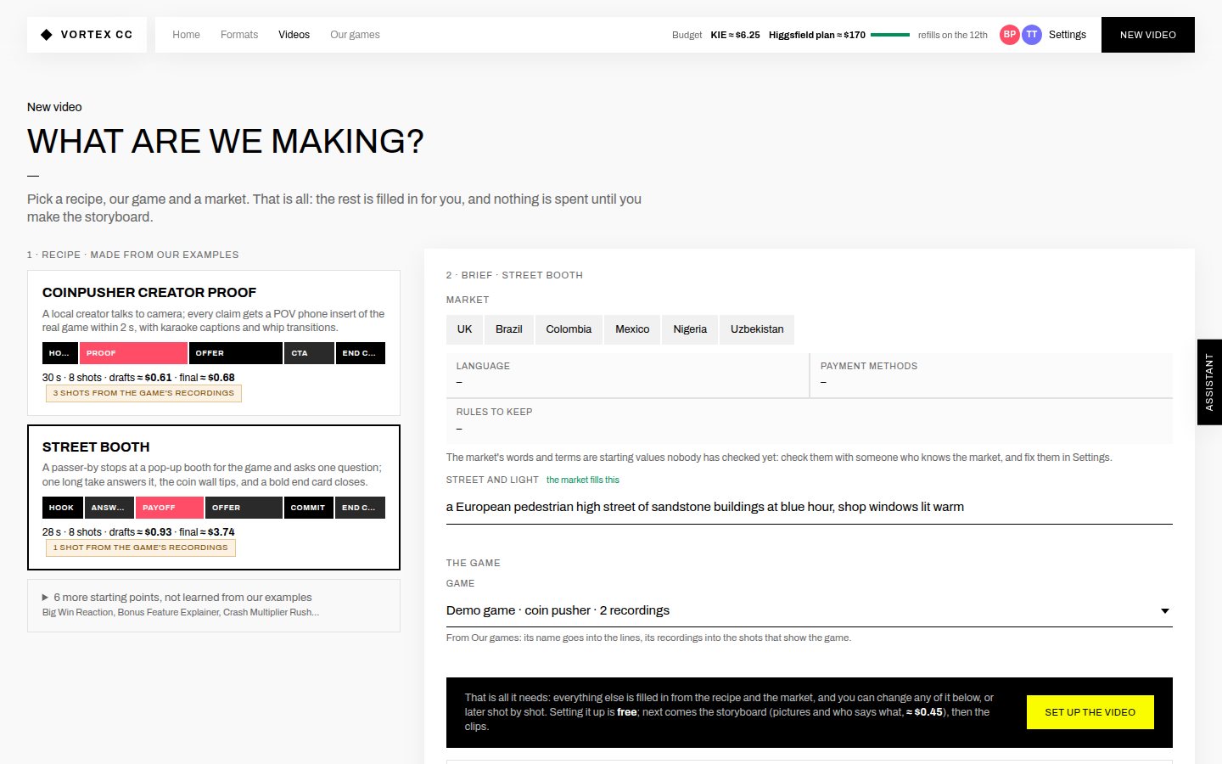Click PROOF segment in Coinpusher recipe
The width and height of the screenshot is (1222, 764).
133,353
